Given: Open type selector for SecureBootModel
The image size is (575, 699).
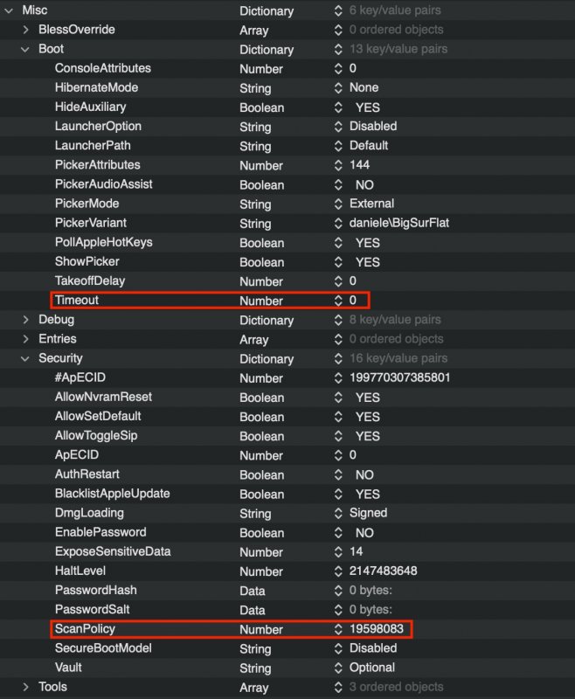Looking at the screenshot, I should (339, 648).
